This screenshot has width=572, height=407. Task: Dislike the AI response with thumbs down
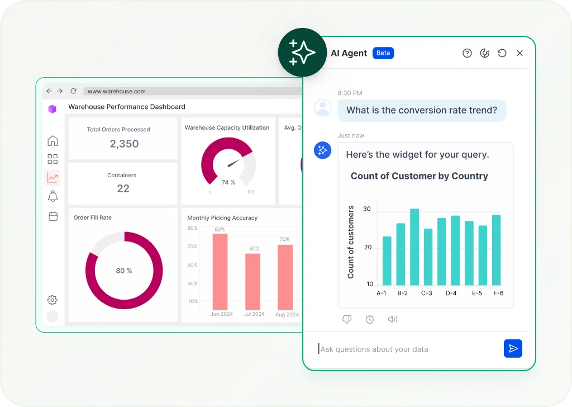[347, 319]
